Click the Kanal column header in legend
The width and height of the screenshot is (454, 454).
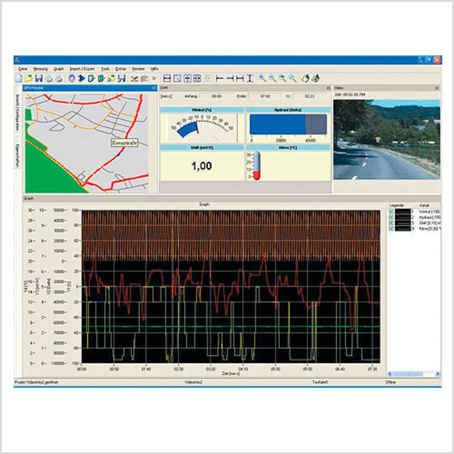point(424,205)
